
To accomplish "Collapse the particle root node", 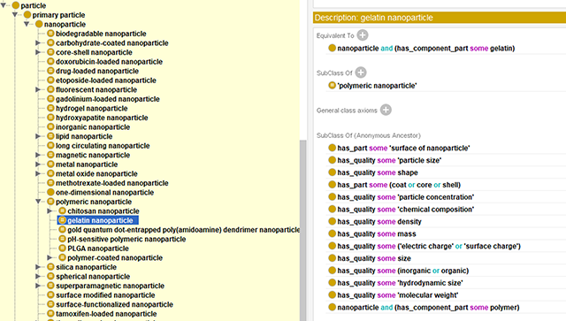I will 4,5.
